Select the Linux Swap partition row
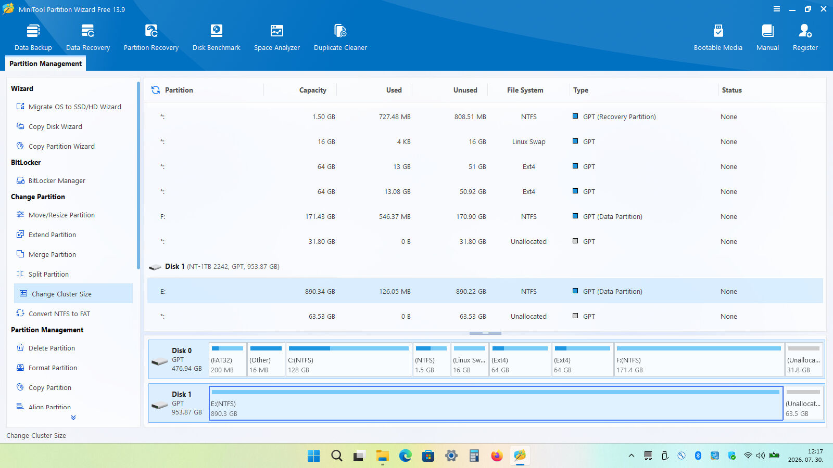This screenshot has height=468, width=833. point(485,141)
